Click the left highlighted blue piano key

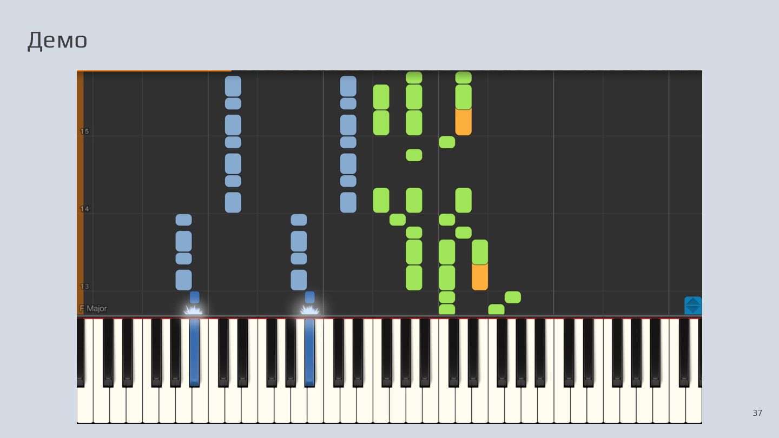click(194, 352)
